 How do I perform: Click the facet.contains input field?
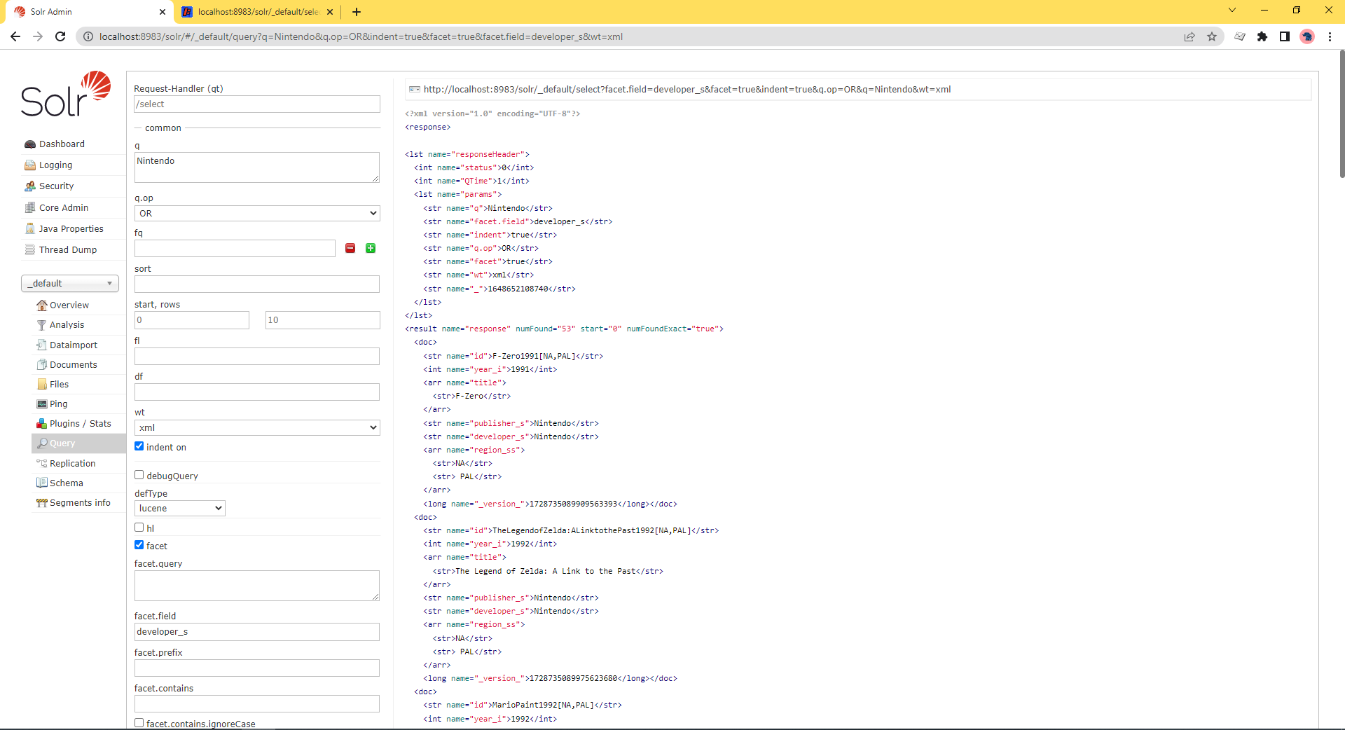pyautogui.click(x=257, y=704)
